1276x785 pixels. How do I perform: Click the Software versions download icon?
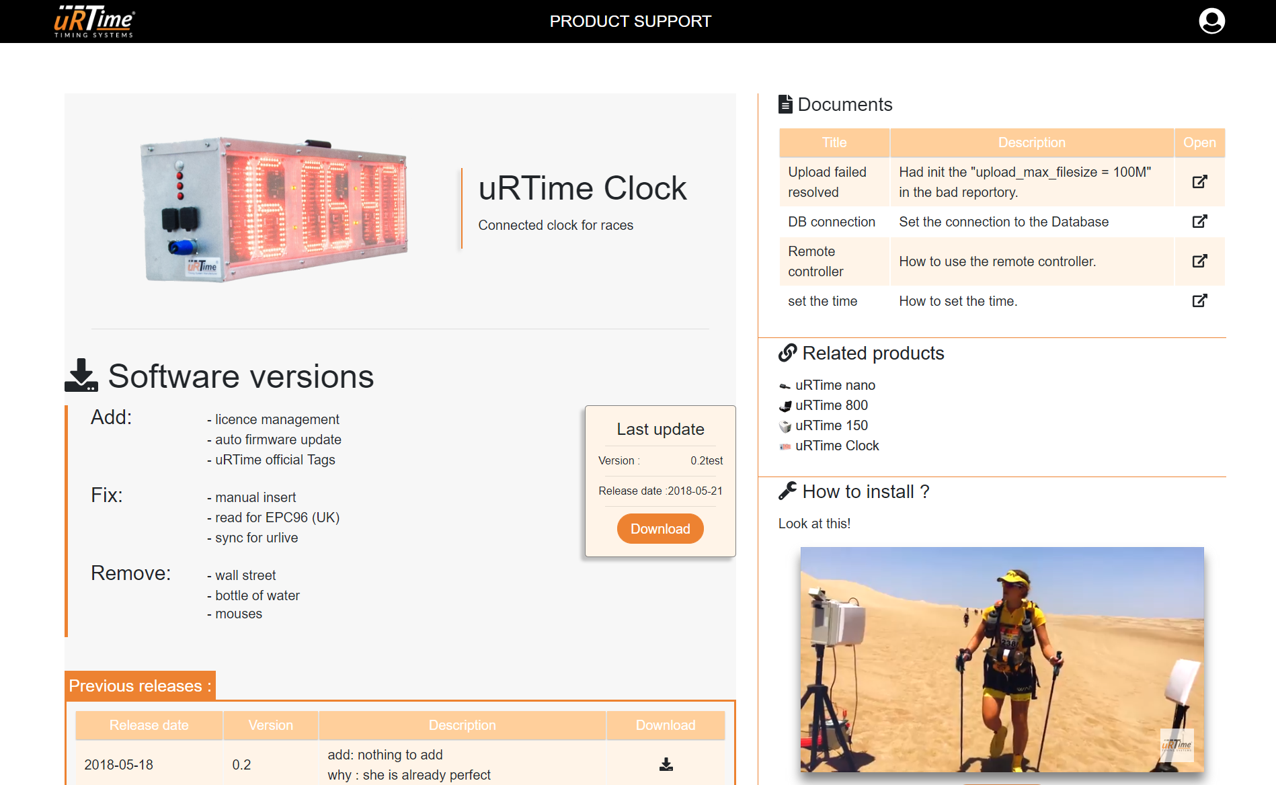coord(81,375)
